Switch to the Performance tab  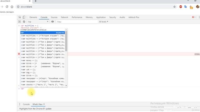pyautogui.click(x=77, y=17)
